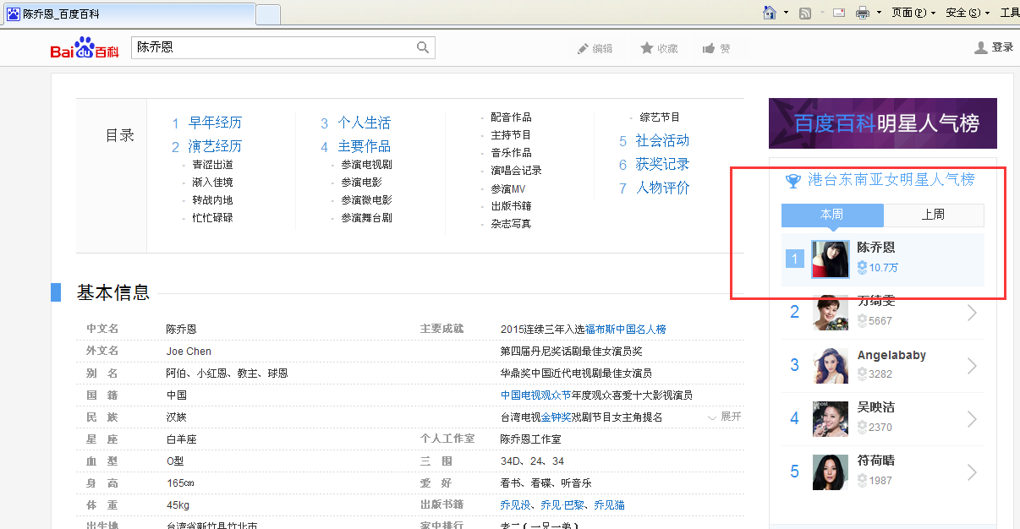This screenshot has height=529, width=1020.
Task: Open 参演舞台剧 subsection link
Action: 367,218
